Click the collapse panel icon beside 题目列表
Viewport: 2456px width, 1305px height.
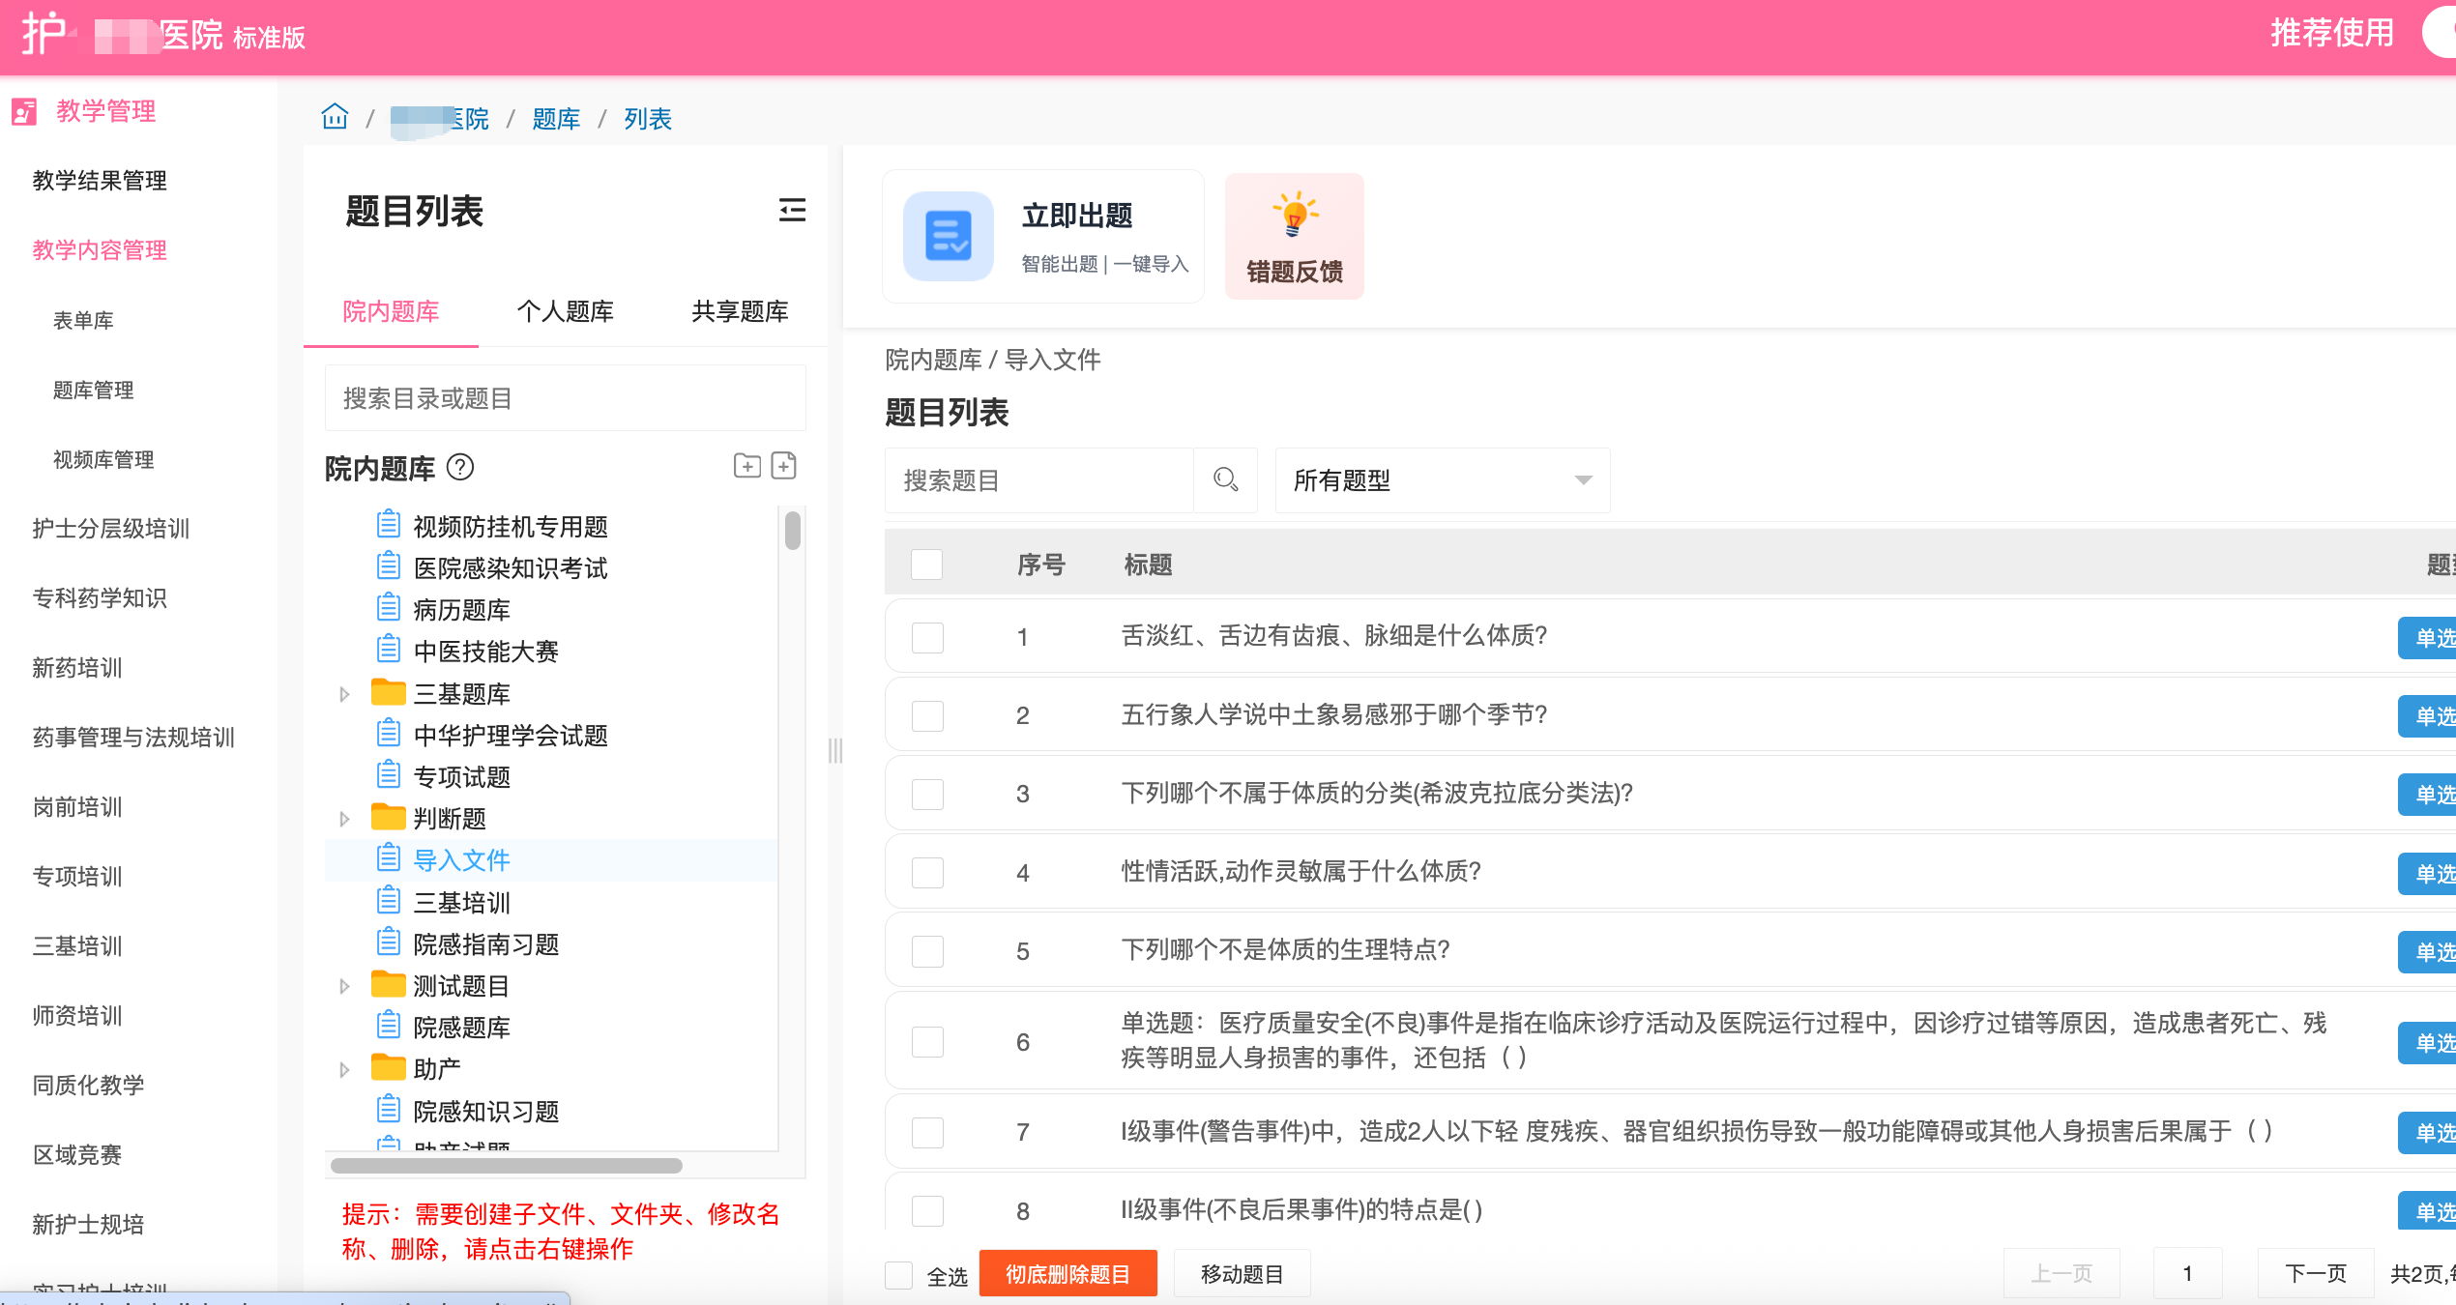click(792, 210)
